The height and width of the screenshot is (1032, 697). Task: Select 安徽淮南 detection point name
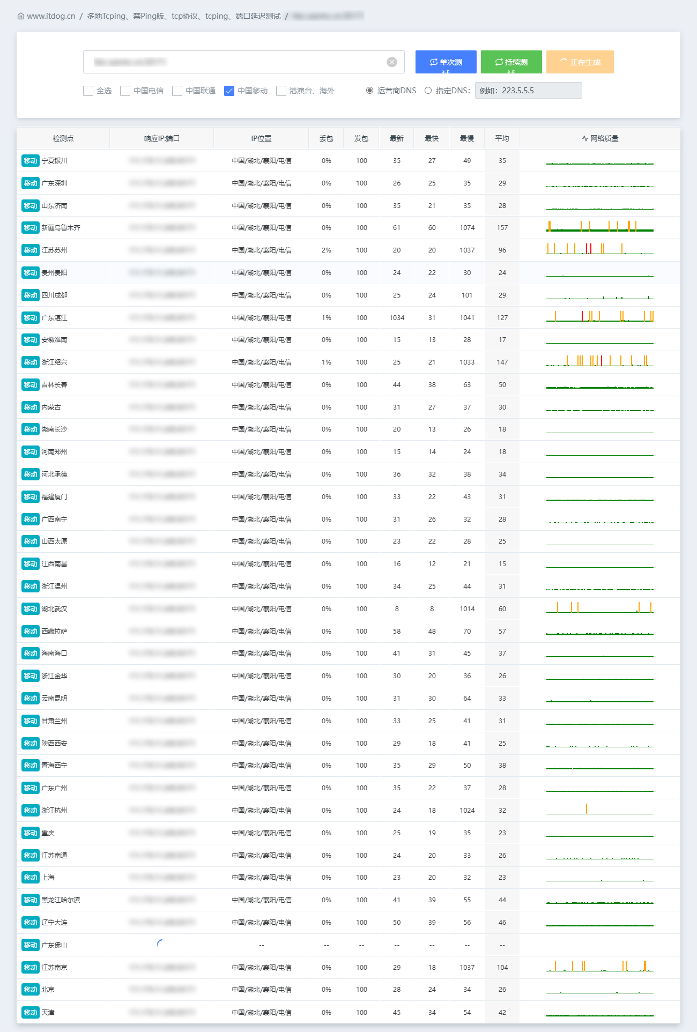55,340
